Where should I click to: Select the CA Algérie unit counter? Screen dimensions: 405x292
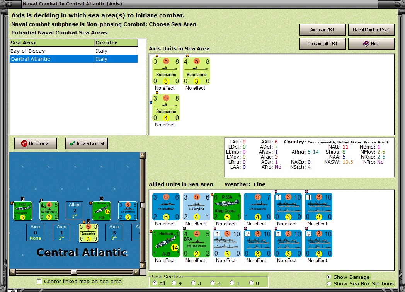[x=196, y=207]
